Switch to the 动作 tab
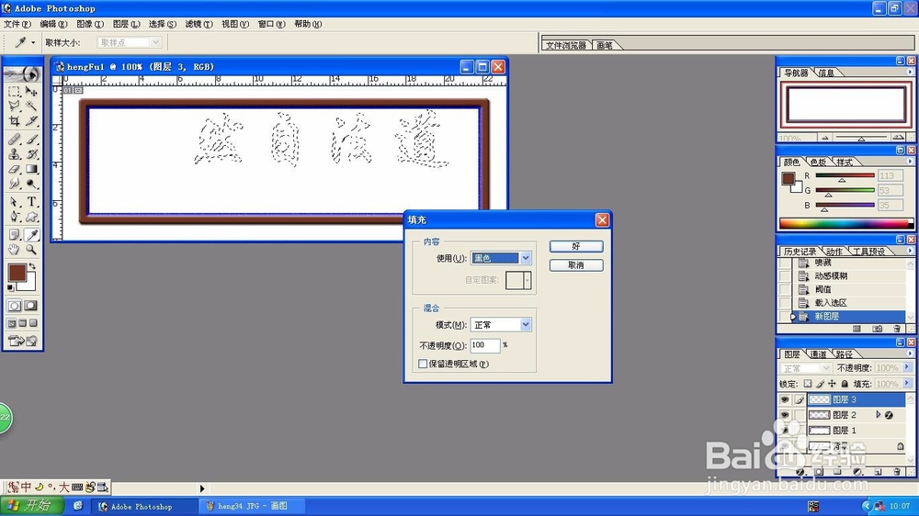The height and width of the screenshot is (516, 919). coord(834,252)
